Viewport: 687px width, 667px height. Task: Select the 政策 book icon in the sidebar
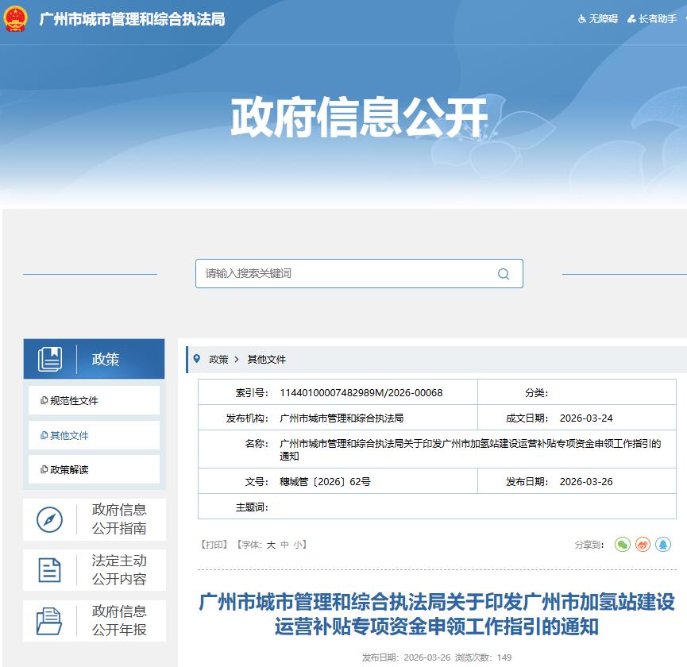(52, 358)
